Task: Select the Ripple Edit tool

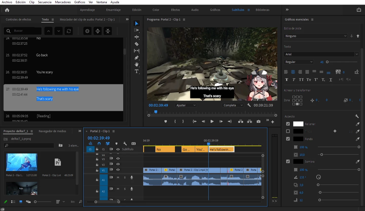Action: tap(137, 37)
